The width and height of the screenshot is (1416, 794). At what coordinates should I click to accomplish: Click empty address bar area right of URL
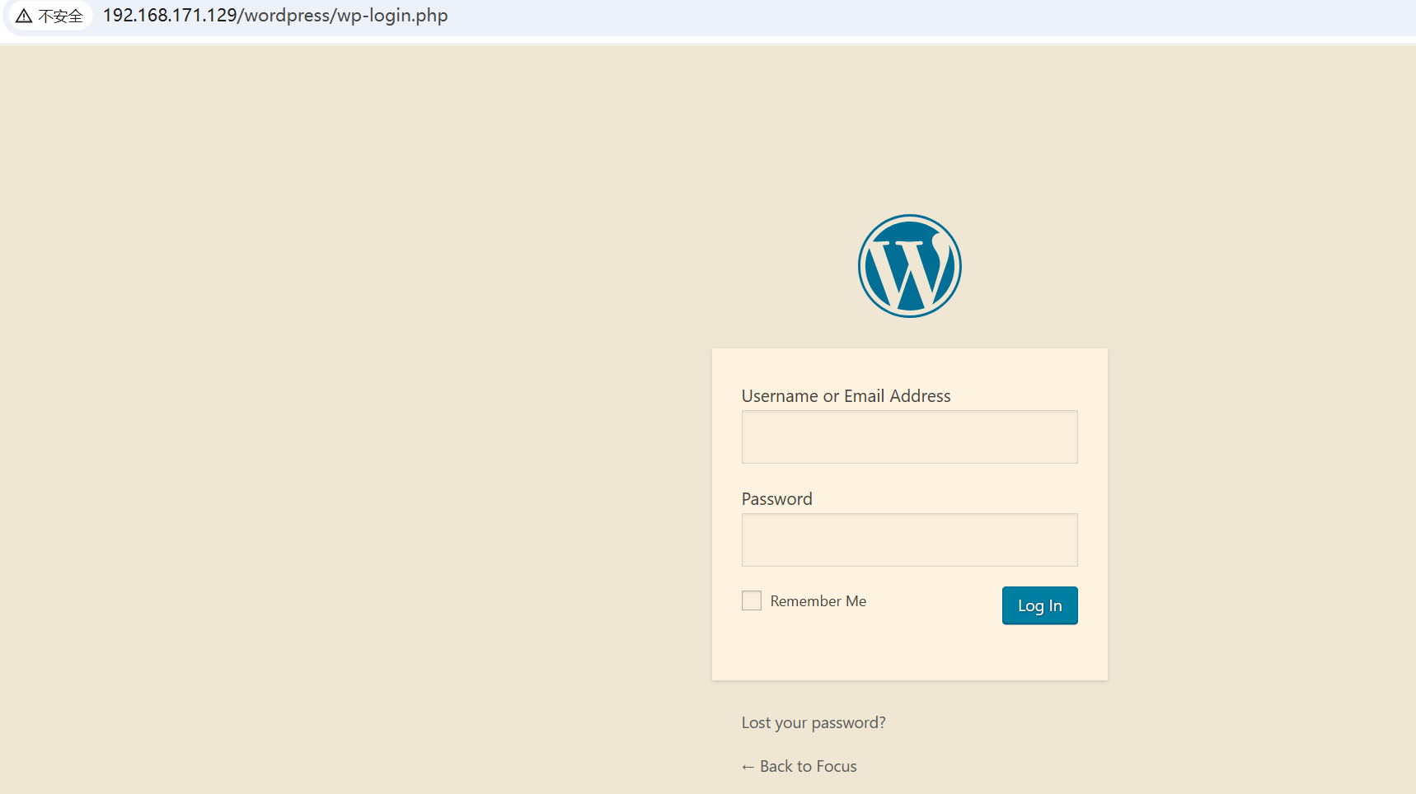[907, 16]
